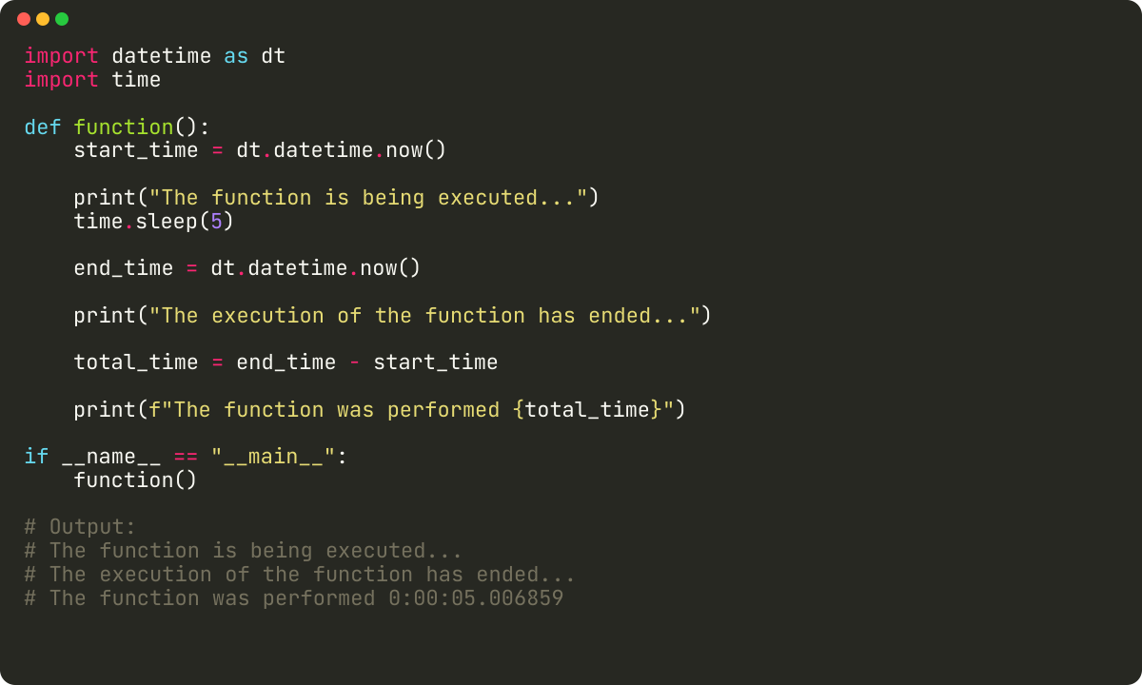The width and height of the screenshot is (1142, 685).
Task: Place cursor on 'import time' line
Action: tap(92, 80)
